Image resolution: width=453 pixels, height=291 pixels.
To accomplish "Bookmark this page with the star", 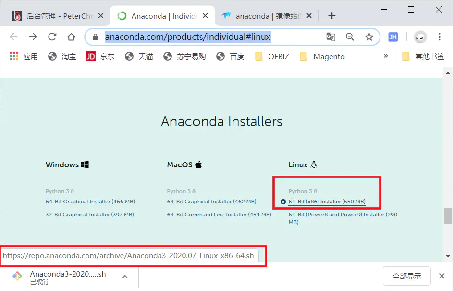I will pyautogui.click(x=369, y=37).
